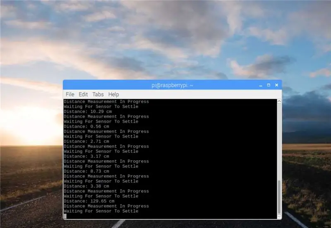Click the terminal vertical scrollbar thumb
This screenshot has height=228, width=331.
pos(279,197)
